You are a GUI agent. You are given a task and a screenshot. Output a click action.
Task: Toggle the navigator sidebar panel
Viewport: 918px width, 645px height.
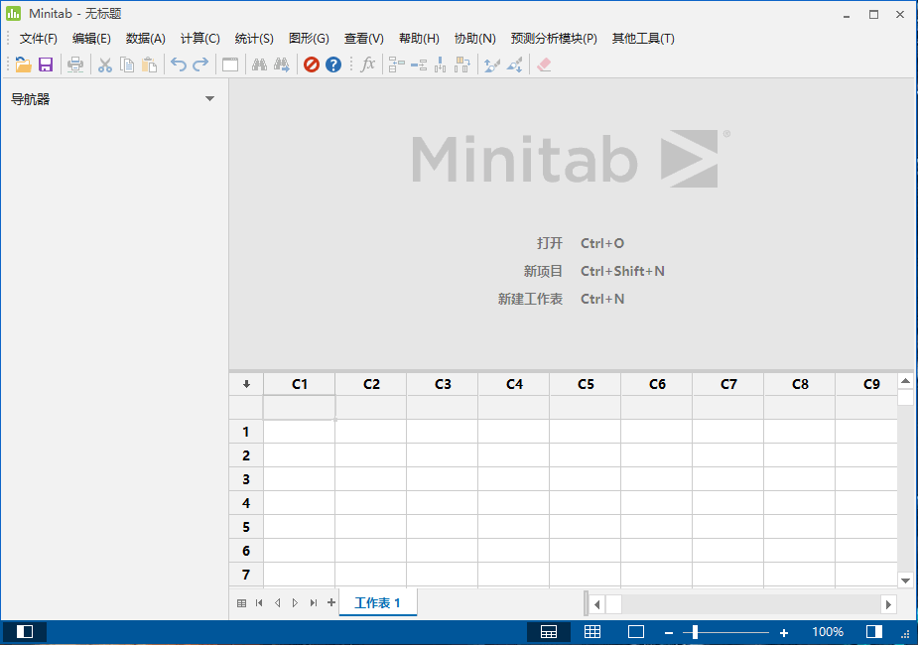point(25,631)
